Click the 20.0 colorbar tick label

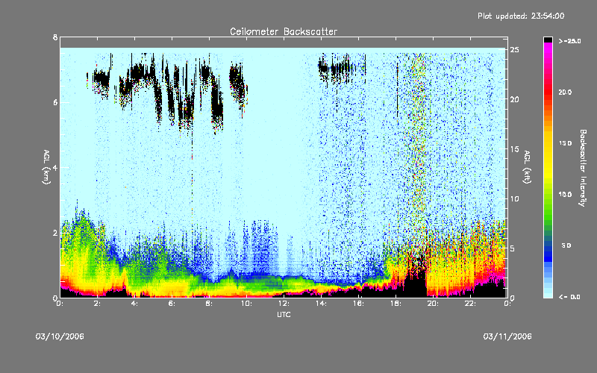click(x=564, y=92)
